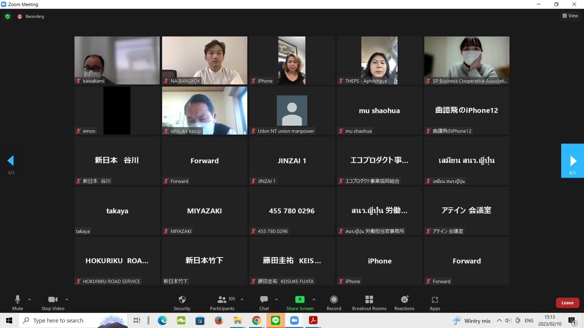Open the Security shield menu

pyautogui.click(x=182, y=303)
